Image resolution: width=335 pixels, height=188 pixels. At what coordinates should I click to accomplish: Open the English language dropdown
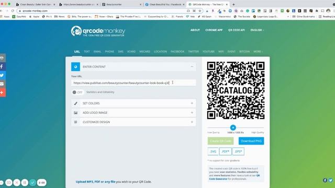257,30
